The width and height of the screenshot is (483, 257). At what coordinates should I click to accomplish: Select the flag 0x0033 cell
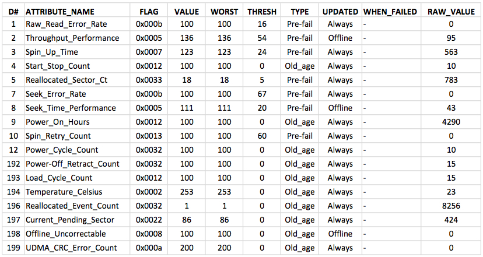click(x=149, y=80)
